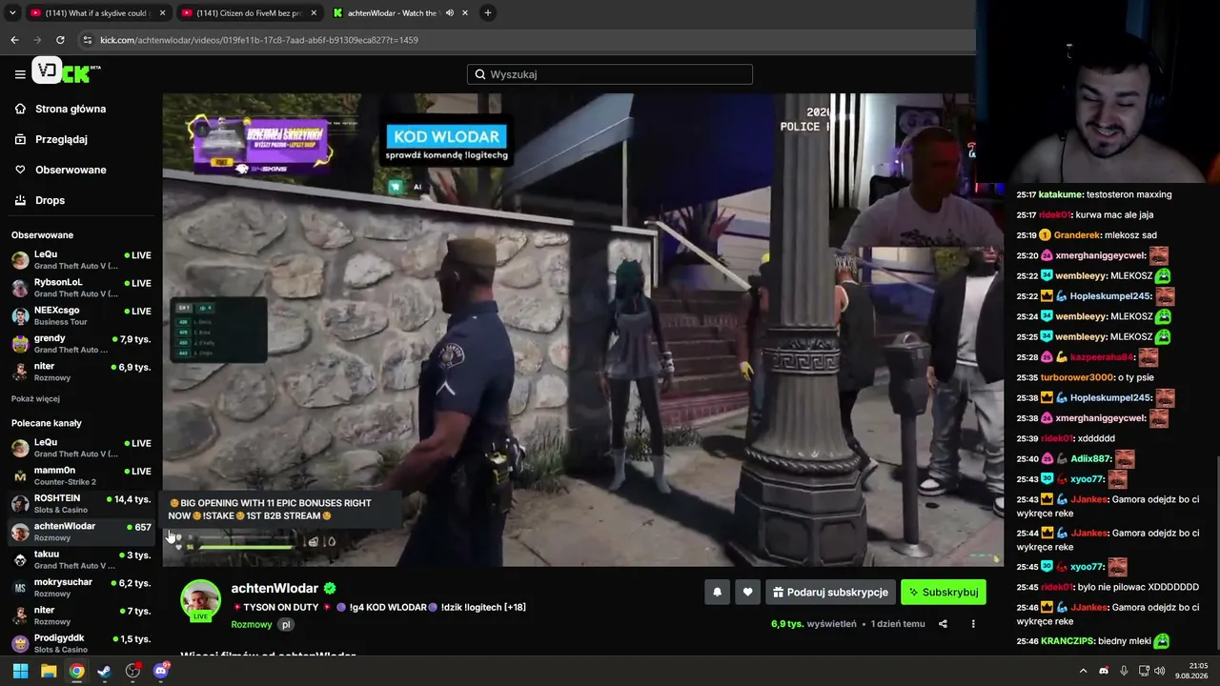This screenshot has width=1220, height=686.
Task: Click the Wyszukaj search field
Action: click(610, 74)
